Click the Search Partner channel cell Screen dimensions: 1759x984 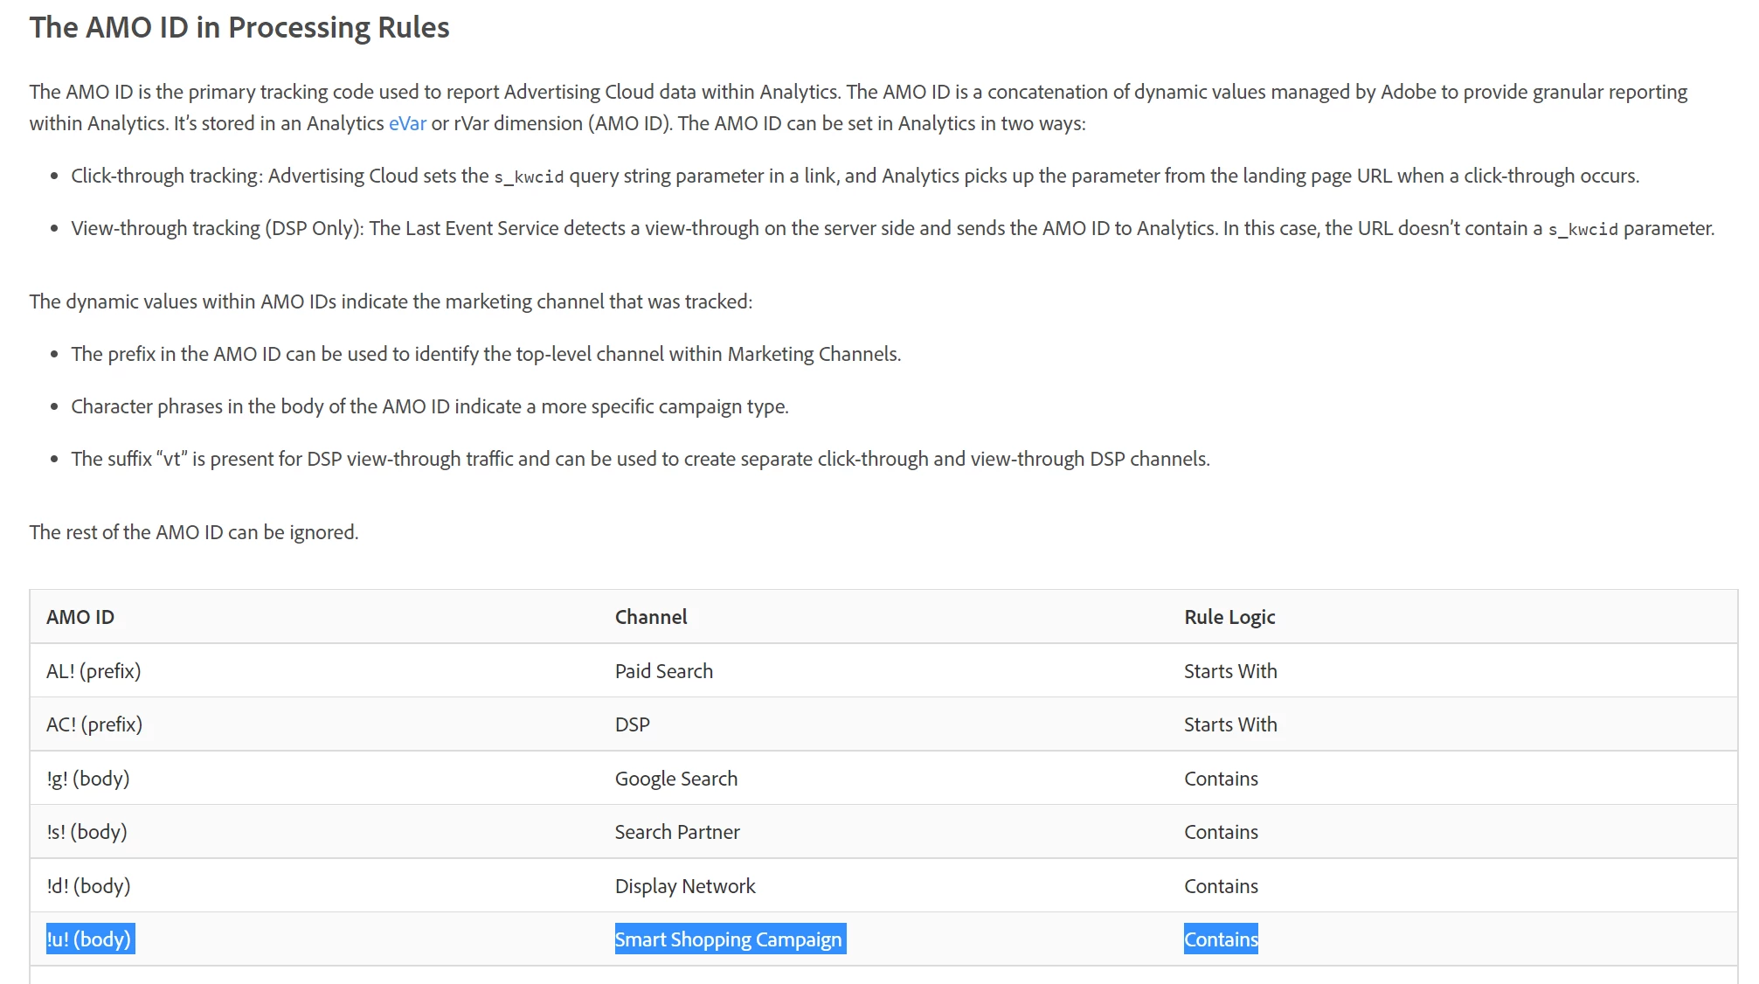(x=677, y=832)
